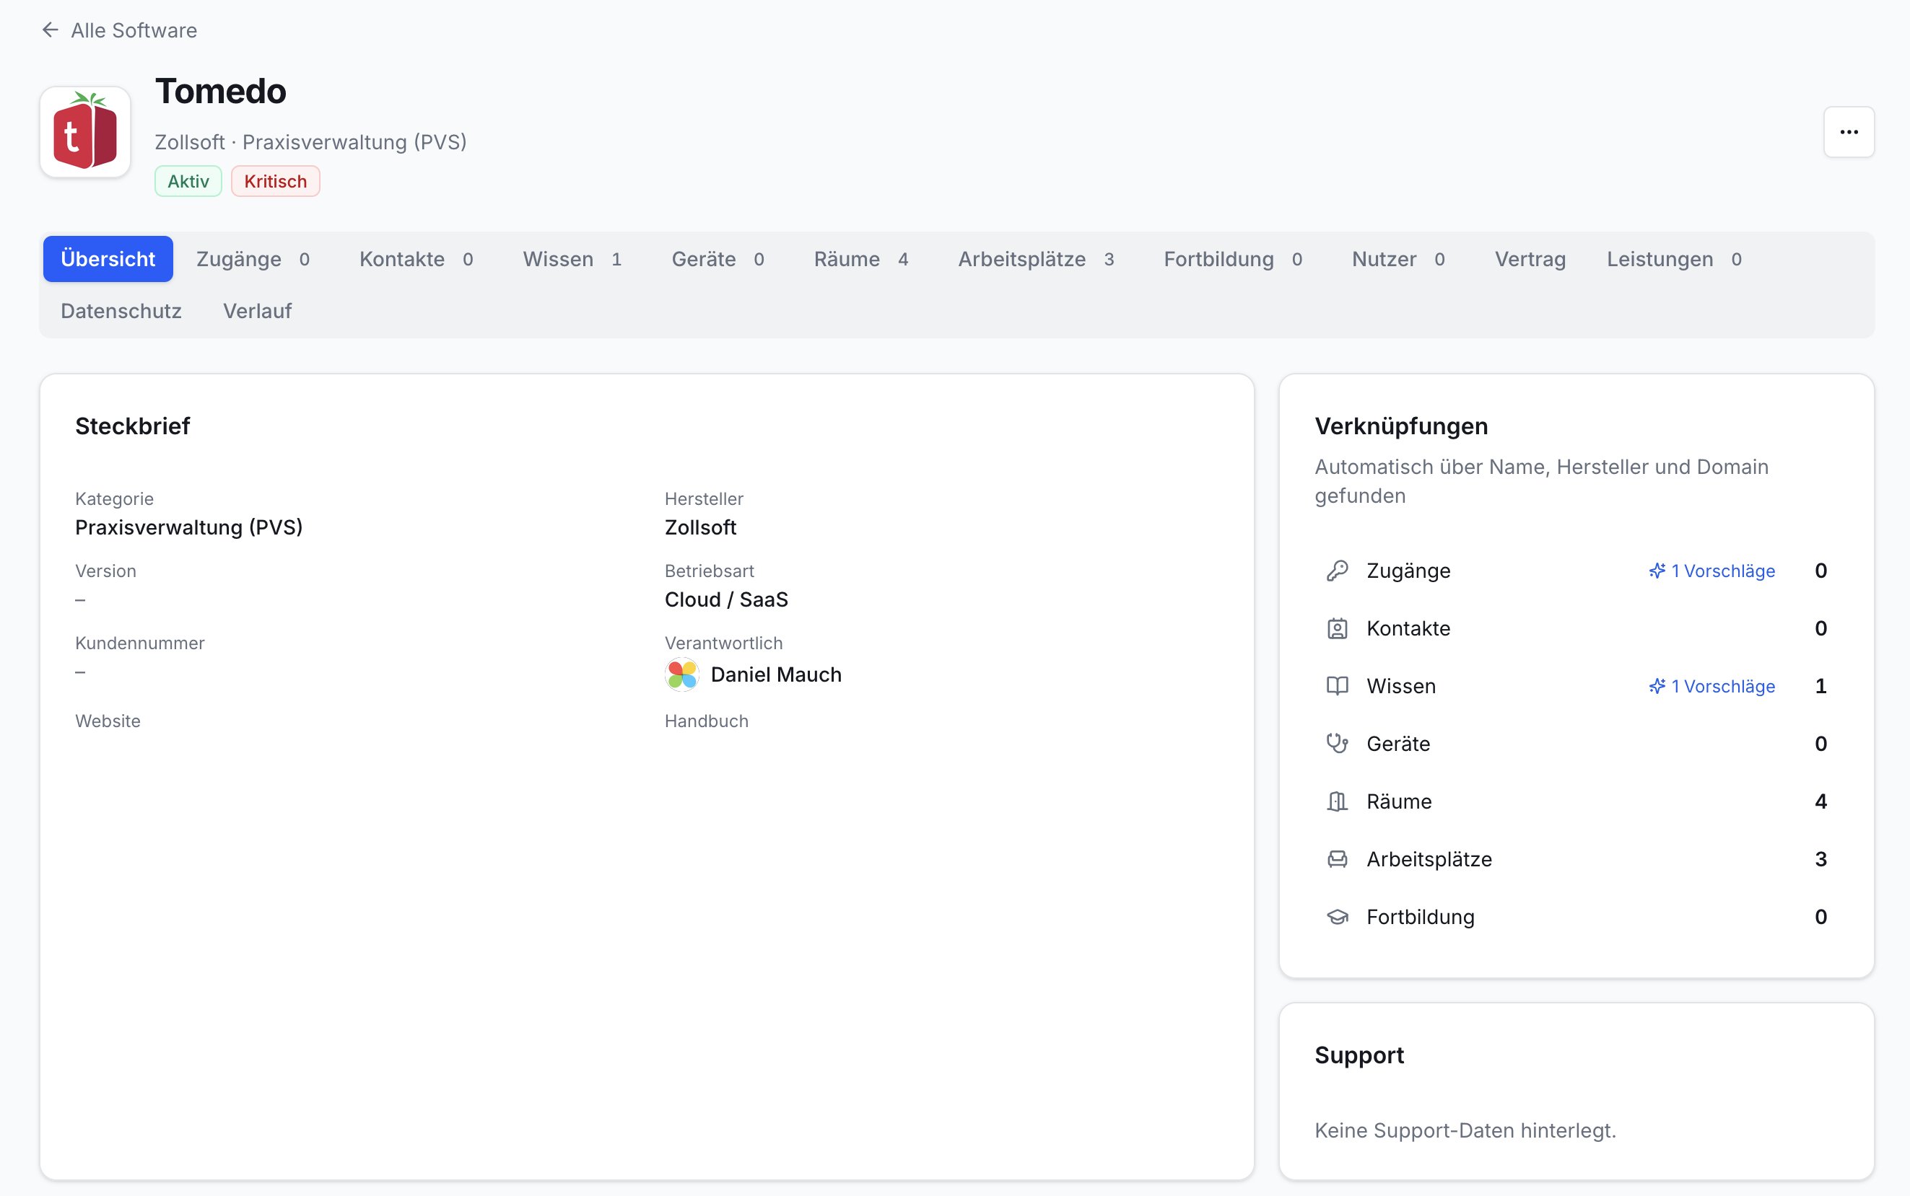Screen dimensions: 1910x1196
Task: Switch to the Wissen tab
Action: point(572,259)
